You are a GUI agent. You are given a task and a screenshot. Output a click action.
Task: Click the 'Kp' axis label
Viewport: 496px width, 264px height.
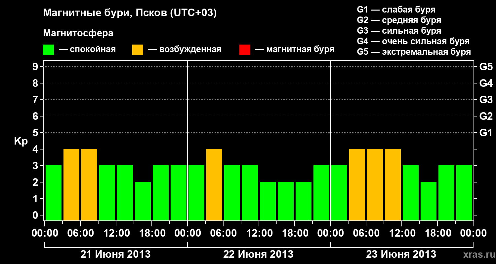point(21,141)
